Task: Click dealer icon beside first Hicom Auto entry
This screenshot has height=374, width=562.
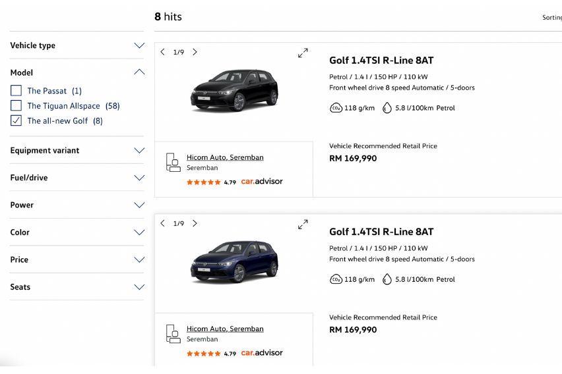Action: pyautogui.click(x=173, y=163)
